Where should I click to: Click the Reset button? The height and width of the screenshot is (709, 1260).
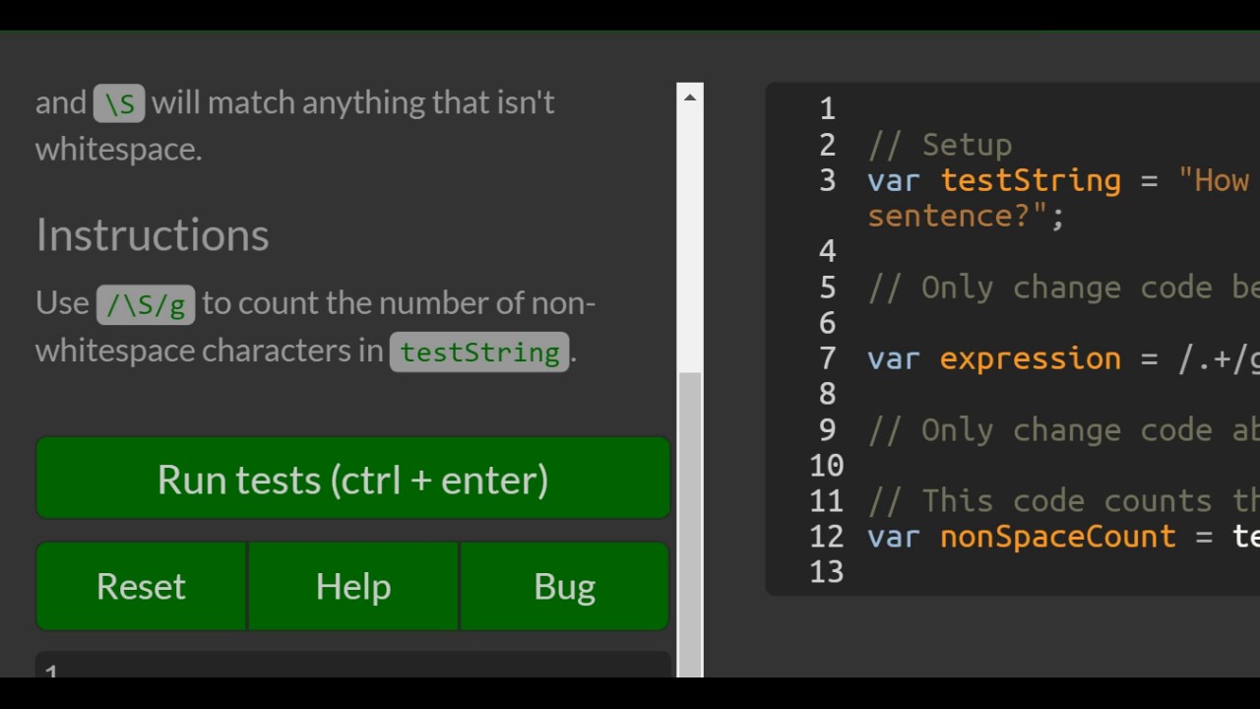tap(141, 586)
